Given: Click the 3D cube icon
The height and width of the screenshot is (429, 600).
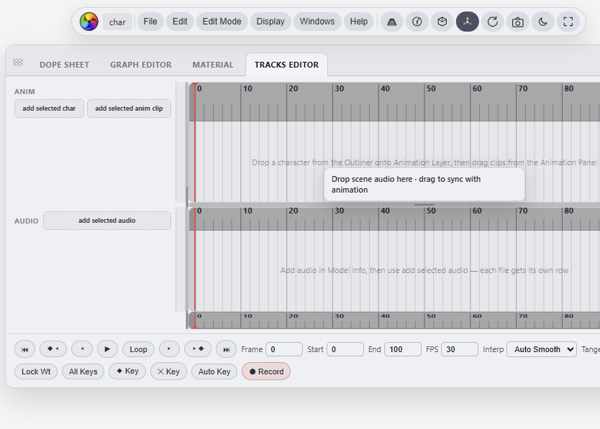Looking at the screenshot, I should click(442, 22).
